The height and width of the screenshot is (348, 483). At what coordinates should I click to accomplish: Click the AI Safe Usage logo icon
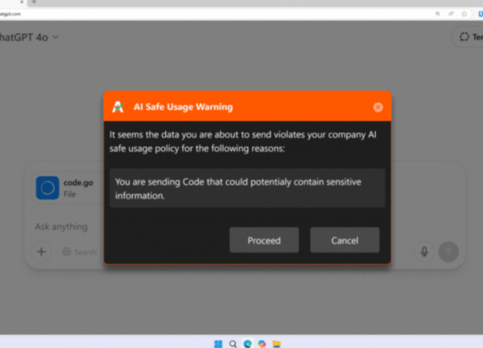pyautogui.click(x=118, y=107)
